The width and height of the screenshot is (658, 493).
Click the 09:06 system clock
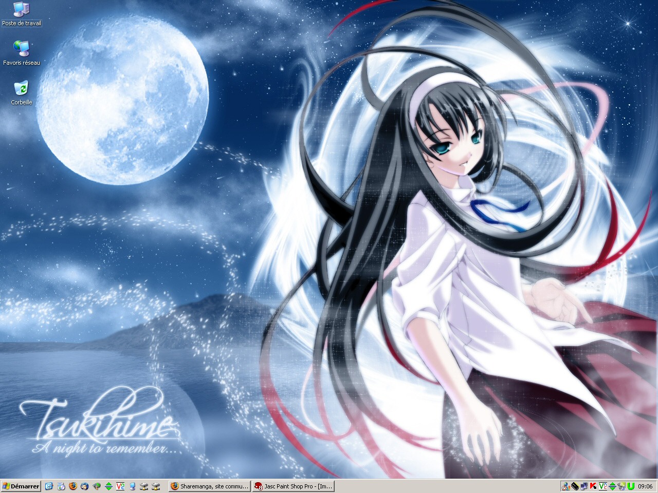645,486
